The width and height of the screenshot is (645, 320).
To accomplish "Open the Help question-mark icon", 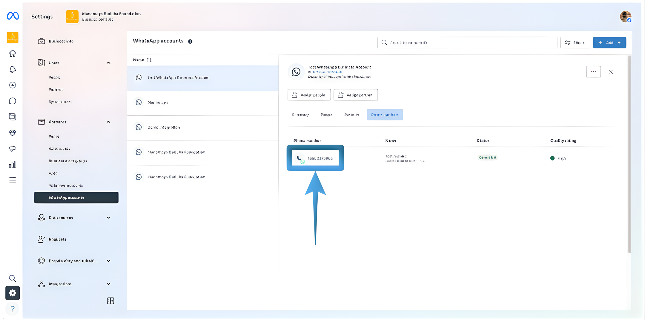I will [13, 309].
